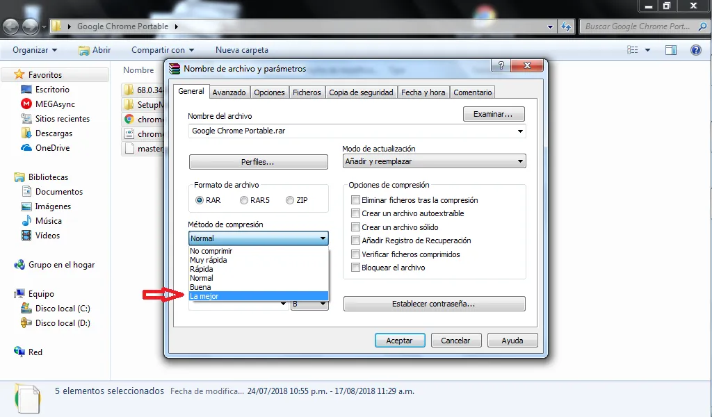
Task: Choose Muy rápida compression option
Action: 259,260
